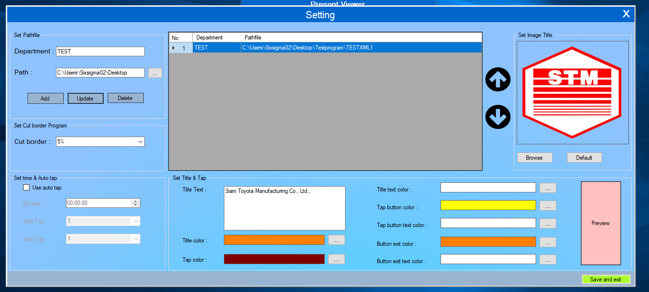Click the move up arrow icon

pos(497,80)
